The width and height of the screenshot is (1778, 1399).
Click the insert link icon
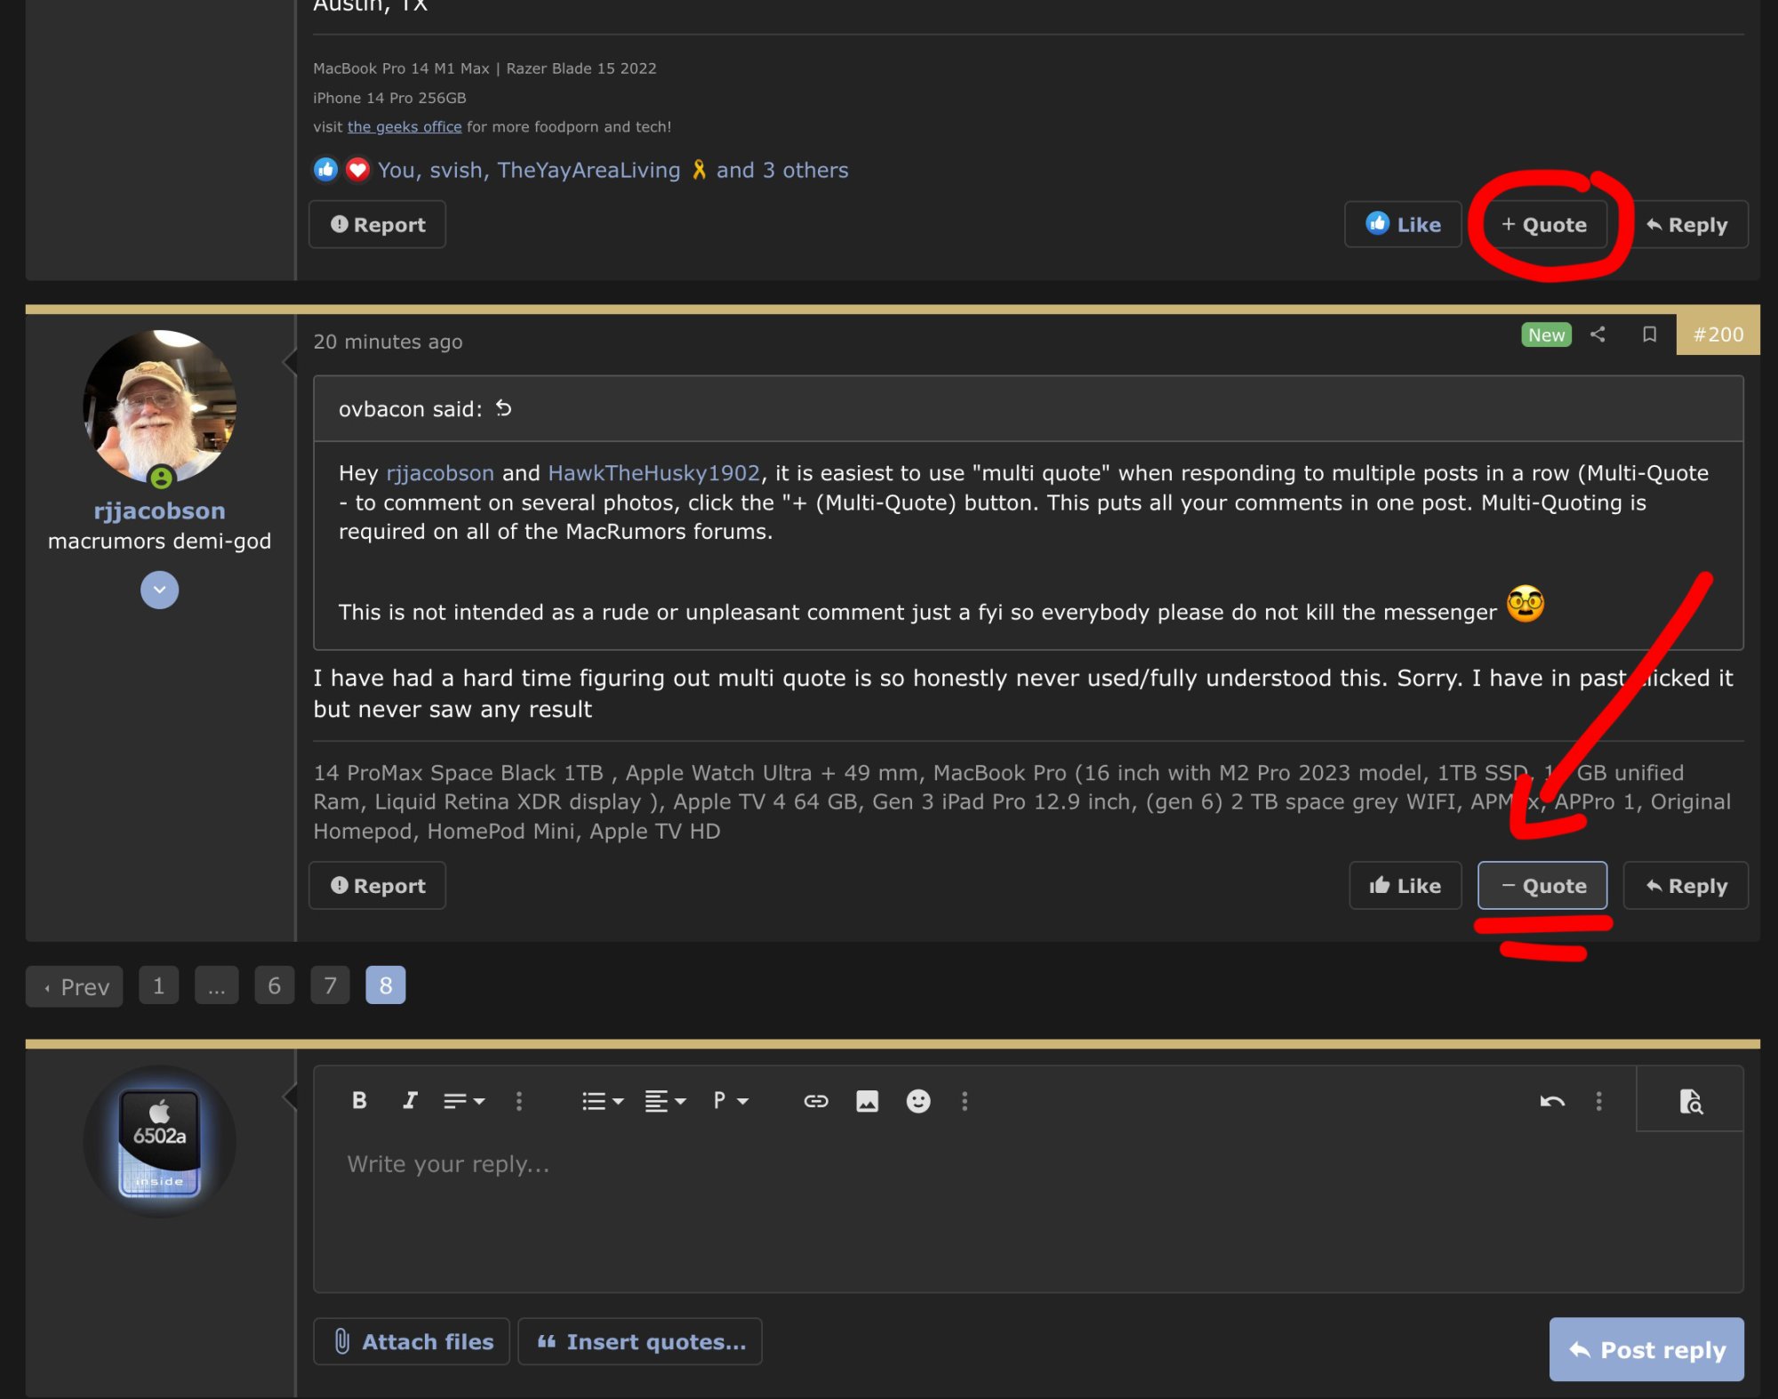tap(815, 1101)
